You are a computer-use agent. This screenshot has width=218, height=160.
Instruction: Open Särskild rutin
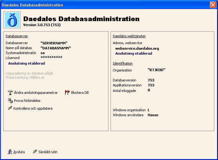tap(48, 152)
